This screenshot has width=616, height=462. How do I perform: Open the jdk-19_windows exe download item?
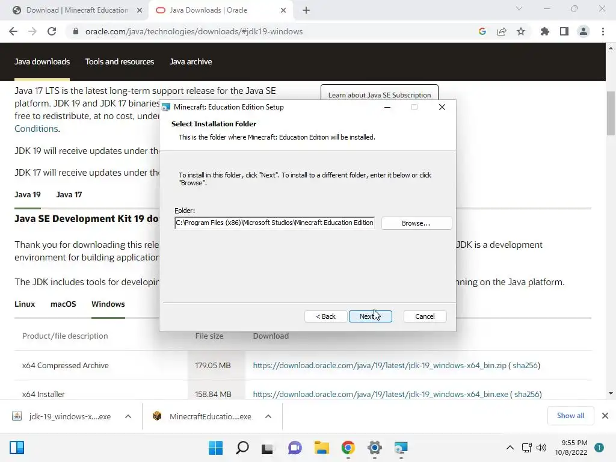[x=63, y=416]
